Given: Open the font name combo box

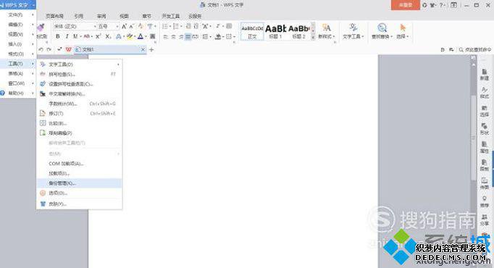Looking at the screenshot, I should [75, 27].
